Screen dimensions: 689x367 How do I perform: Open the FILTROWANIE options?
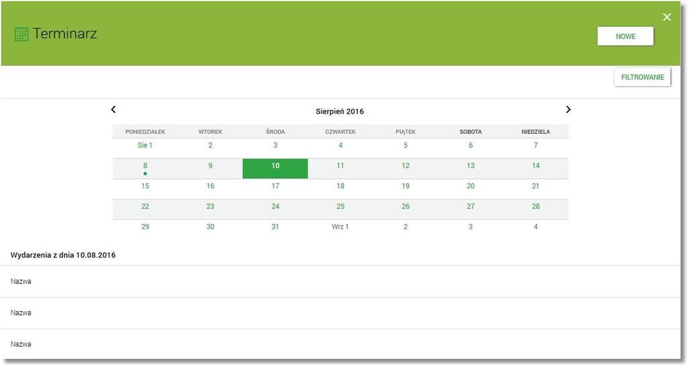tap(643, 77)
